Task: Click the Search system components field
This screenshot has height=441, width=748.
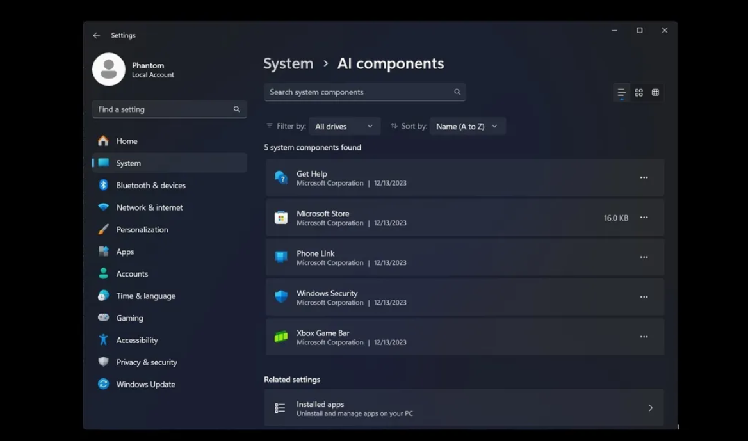Action: (359, 92)
